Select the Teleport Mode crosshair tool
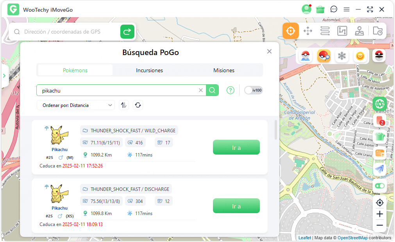395x242 pixels. click(291, 30)
